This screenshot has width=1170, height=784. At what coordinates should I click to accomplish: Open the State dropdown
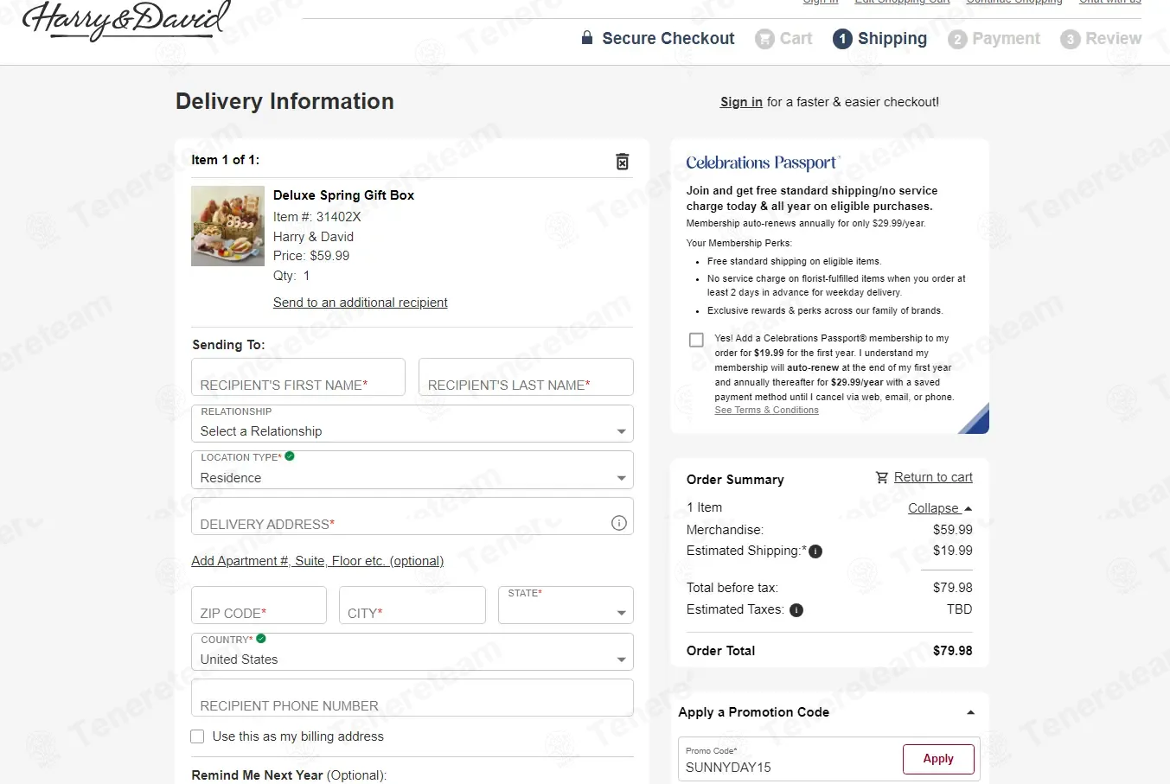[566, 605]
